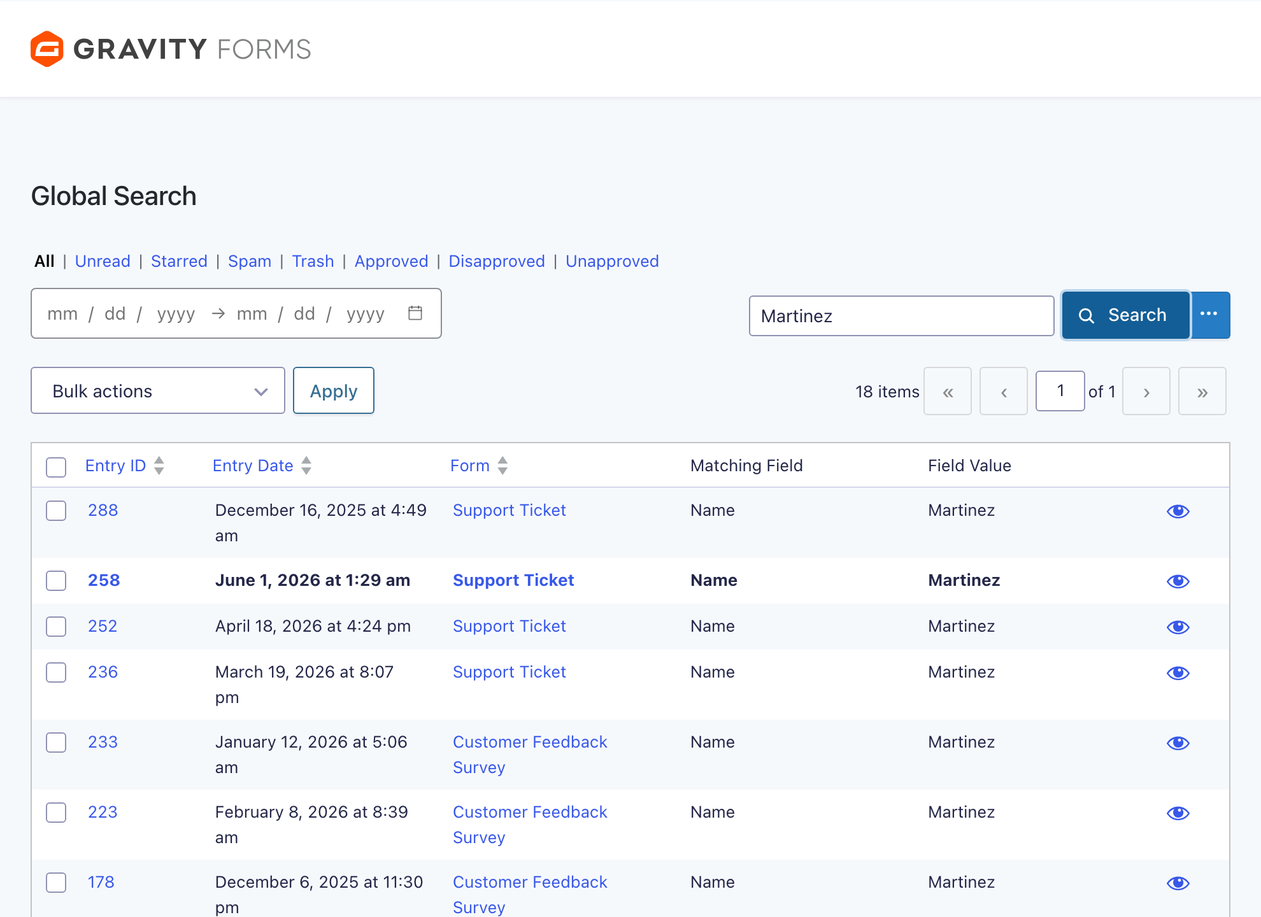This screenshot has width=1261, height=917.
Task: Edit the current page number box
Action: click(1060, 391)
